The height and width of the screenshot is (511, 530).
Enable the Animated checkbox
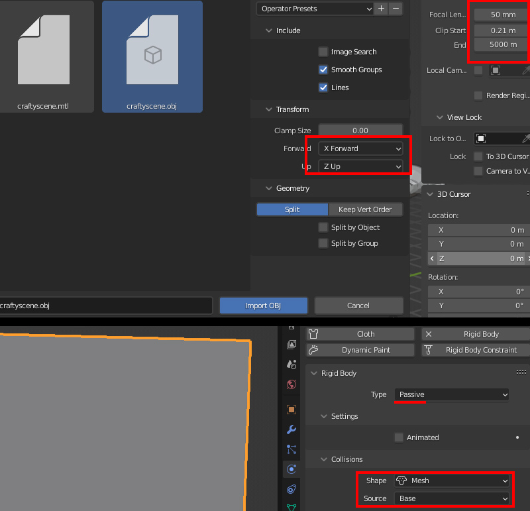[x=399, y=437]
